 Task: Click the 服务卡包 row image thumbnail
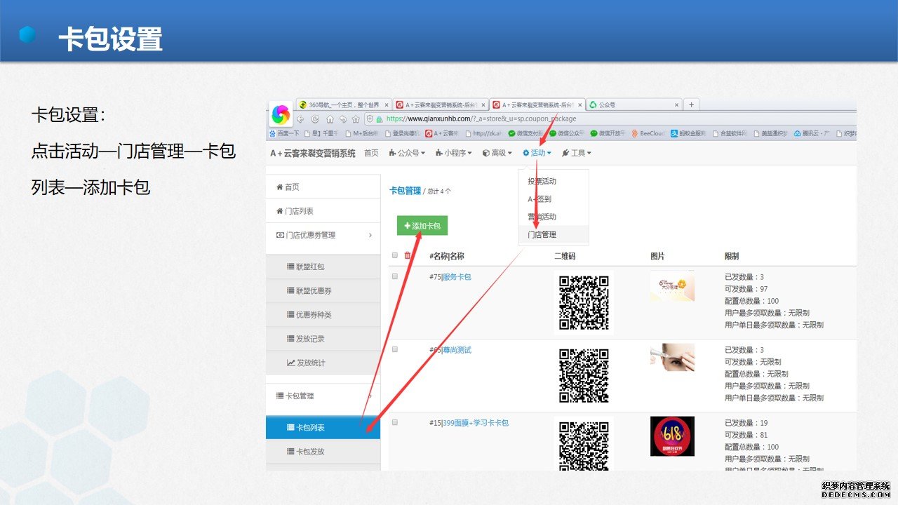[672, 286]
